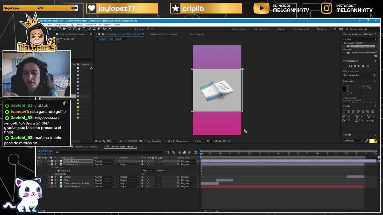Click the reset shortcut icon beside Barra espaciadora

(375, 75)
